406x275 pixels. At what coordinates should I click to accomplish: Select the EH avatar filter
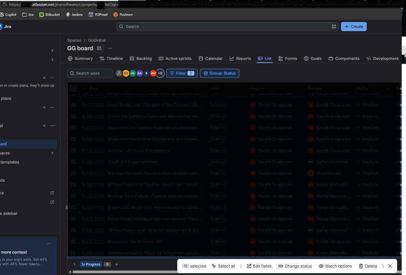[126, 73]
